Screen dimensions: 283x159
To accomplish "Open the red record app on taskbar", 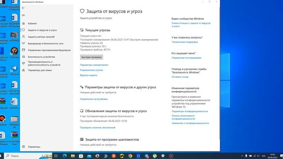I will (x=171, y=156).
